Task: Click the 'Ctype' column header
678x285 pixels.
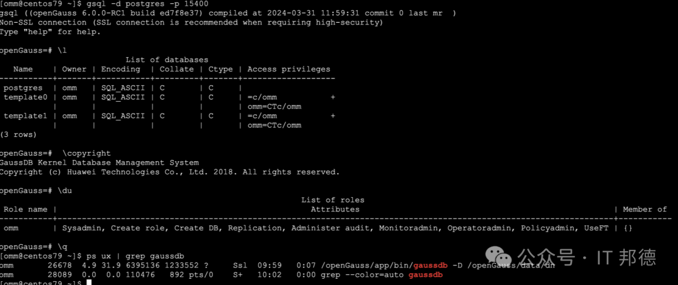Action: (x=220, y=69)
